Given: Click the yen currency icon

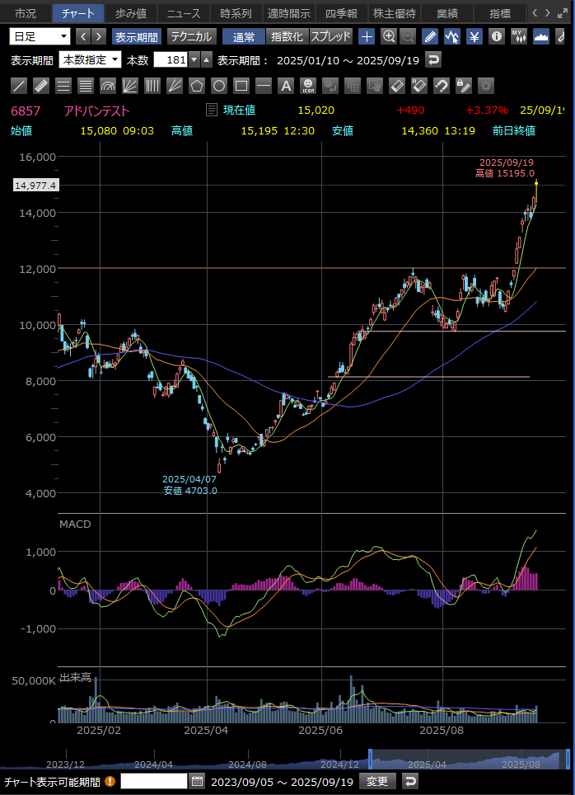Looking at the screenshot, I should pos(474,36).
